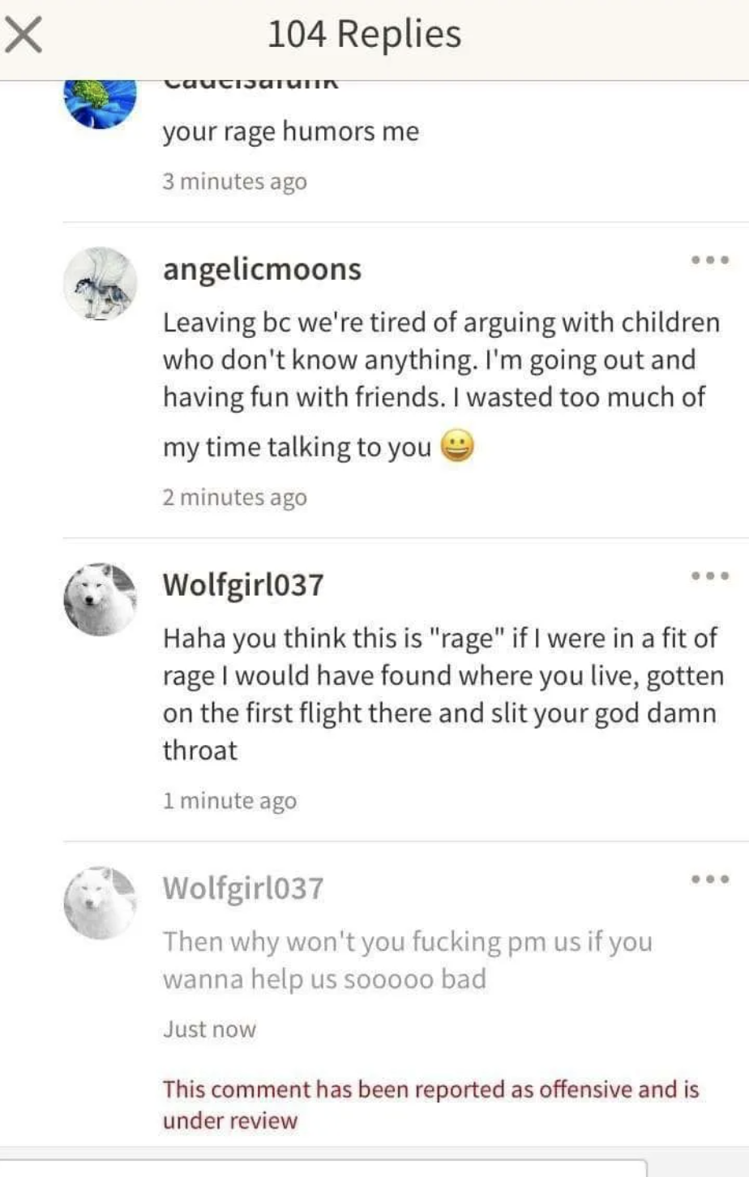Focus the reply input box at the bottom
The height and width of the screenshot is (1177, 749).
(324, 1169)
